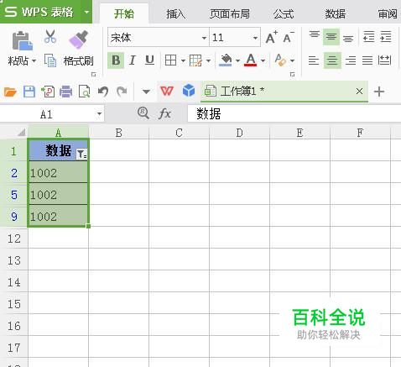Toggle Underline formatting
Viewport: 401px width, 367px height.
[149, 60]
